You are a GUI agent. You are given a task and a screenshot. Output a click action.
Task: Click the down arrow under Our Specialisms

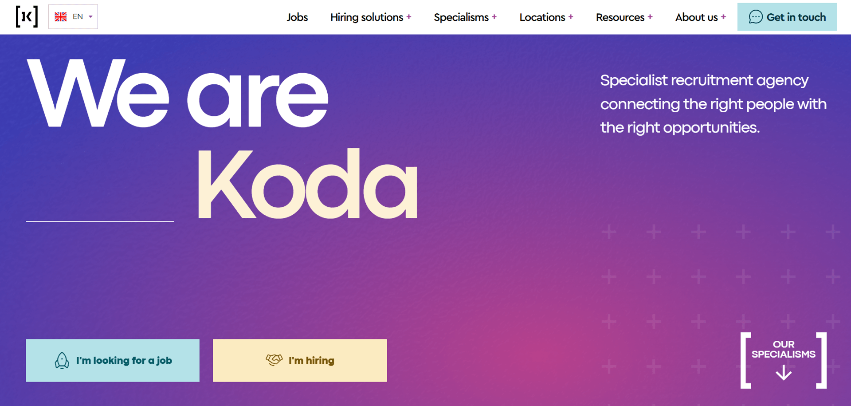click(784, 373)
